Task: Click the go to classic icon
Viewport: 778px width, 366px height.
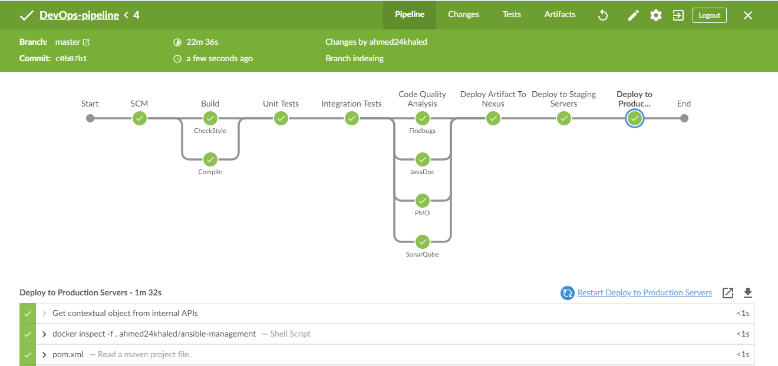Action: tap(678, 15)
